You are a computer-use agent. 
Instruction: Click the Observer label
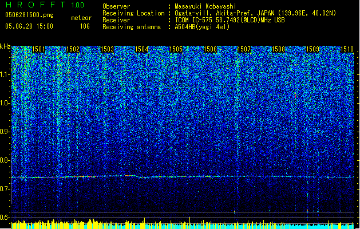(x=116, y=6)
